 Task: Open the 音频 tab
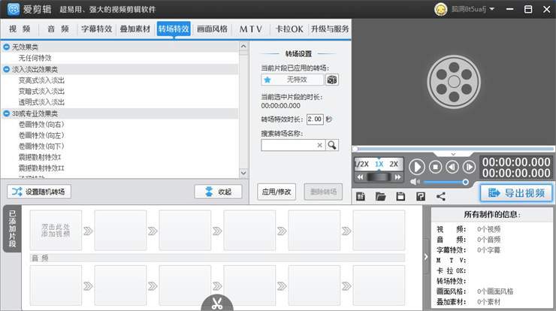(x=58, y=29)
